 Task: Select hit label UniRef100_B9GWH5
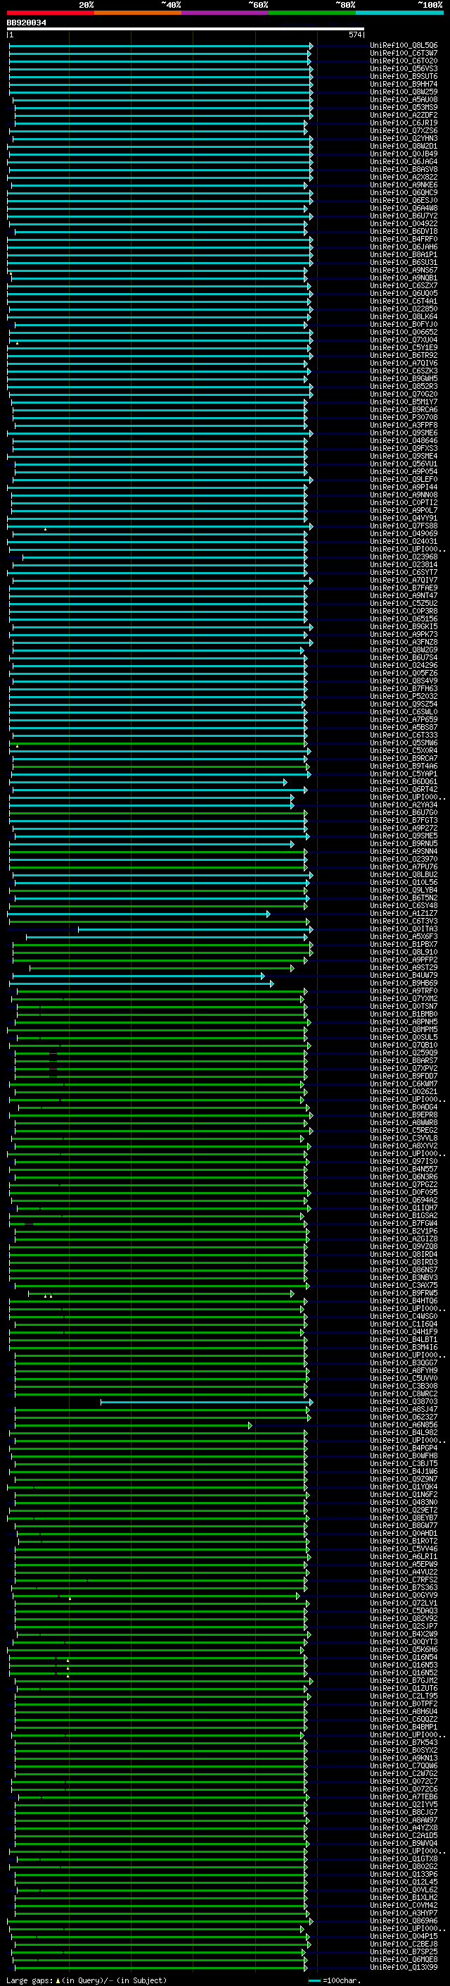coord(404,378)
